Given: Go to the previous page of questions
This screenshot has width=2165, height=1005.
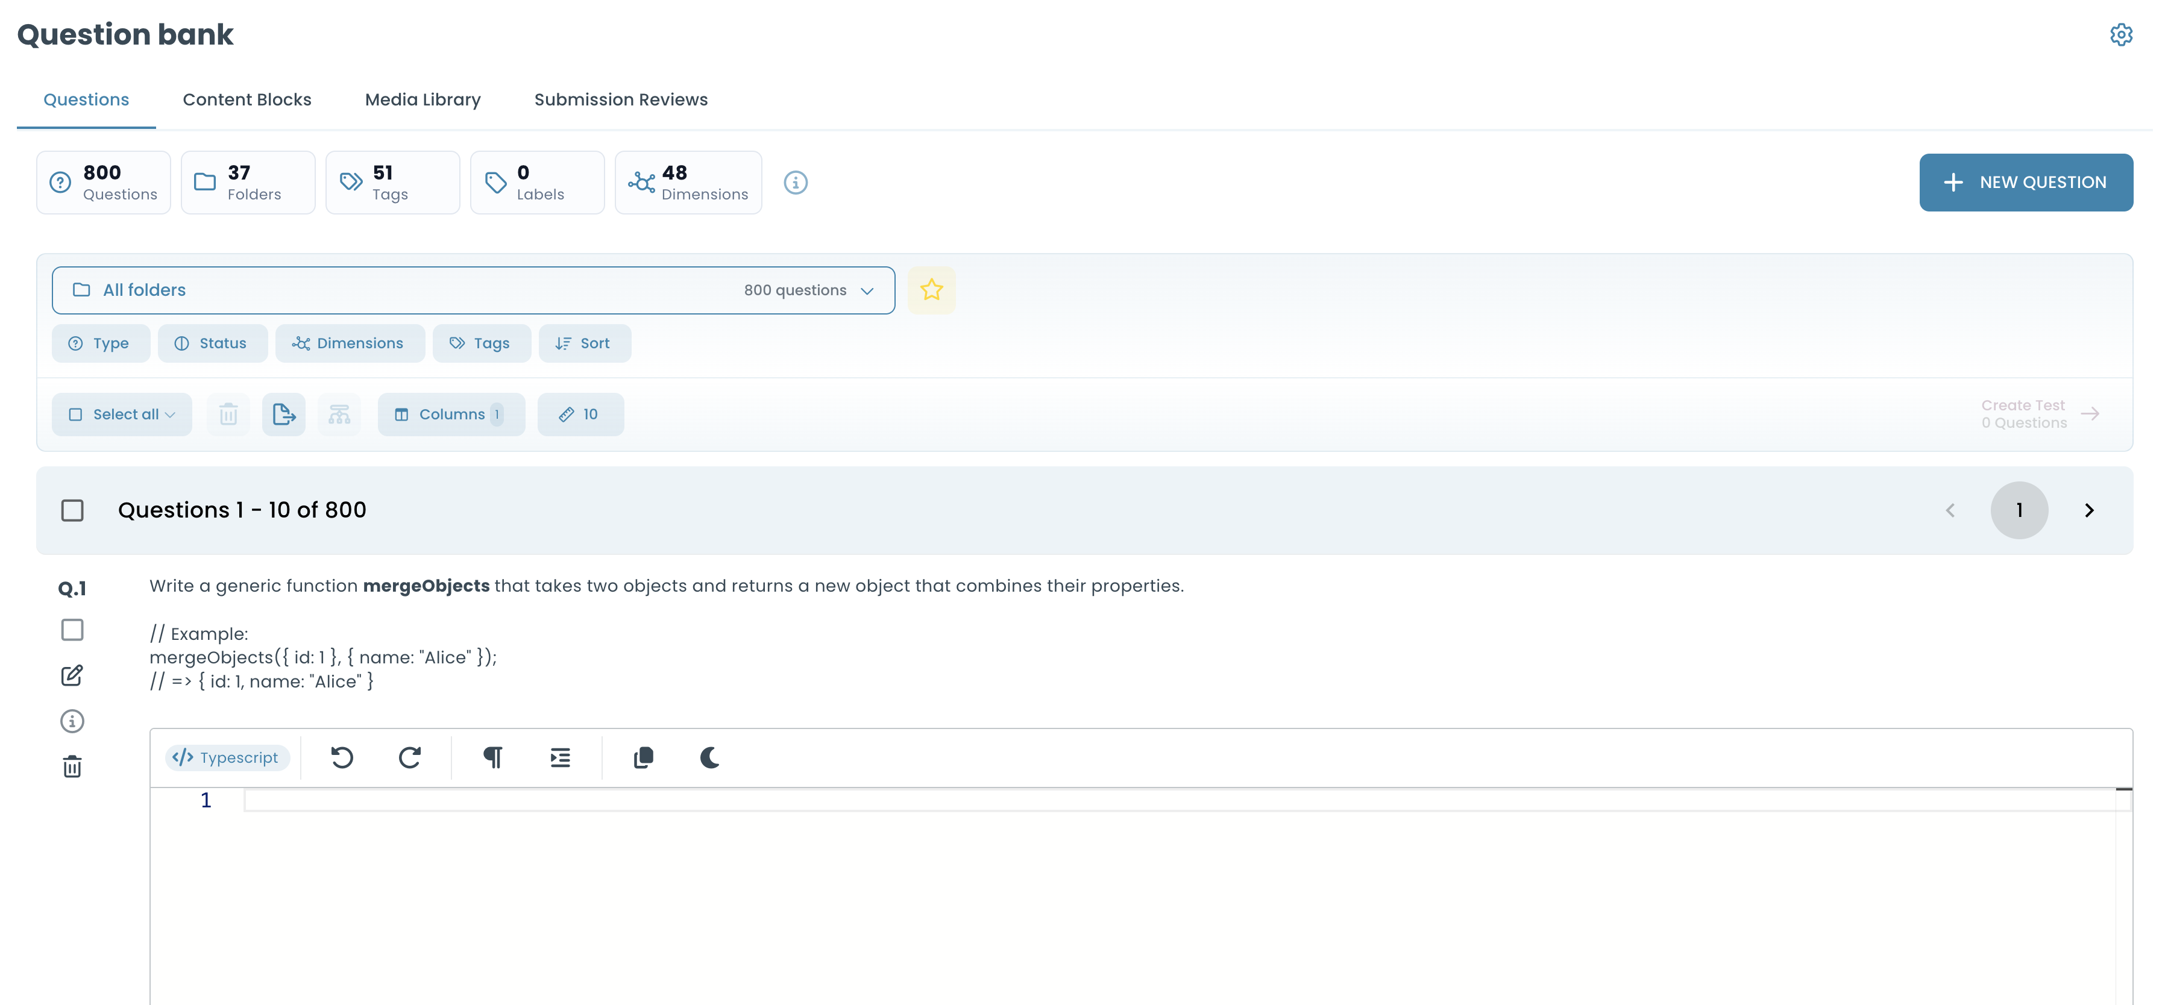Looking at the screenshot, I should [x=1950, y=511].
